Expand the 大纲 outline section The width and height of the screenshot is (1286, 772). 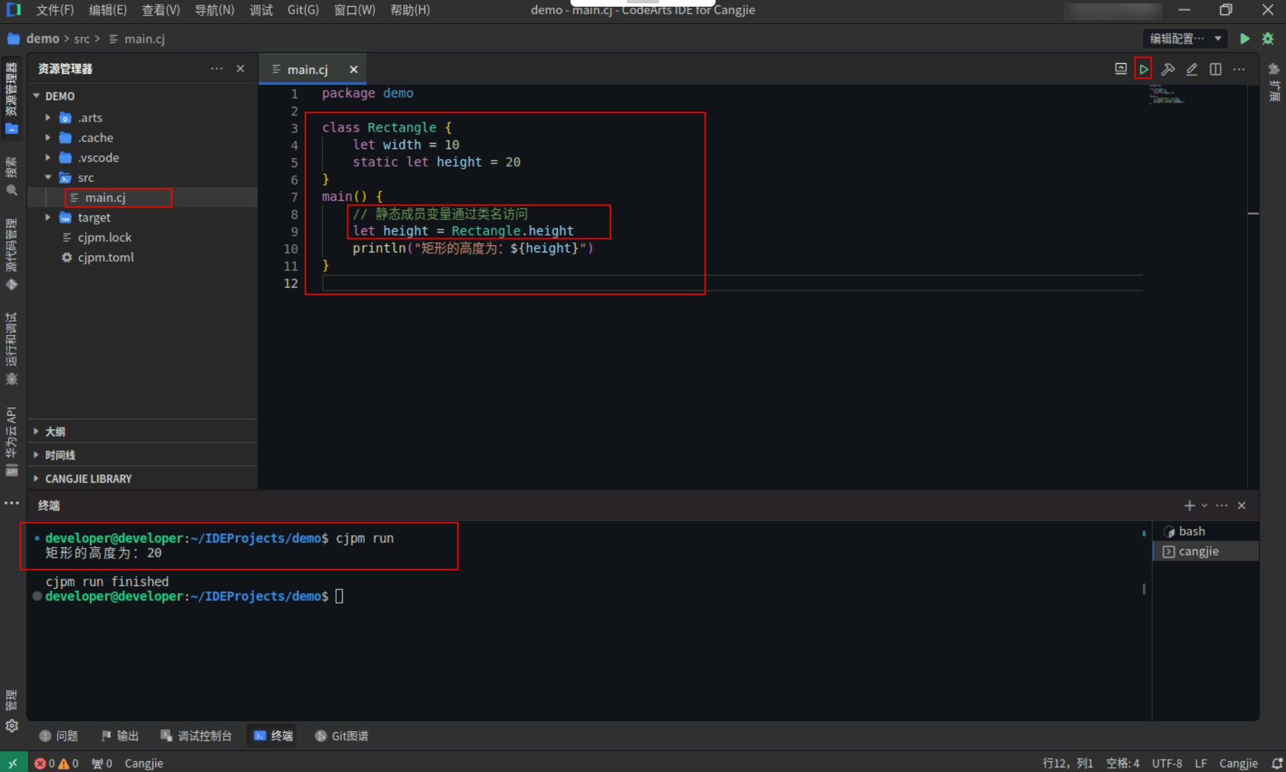pos(142,432)
